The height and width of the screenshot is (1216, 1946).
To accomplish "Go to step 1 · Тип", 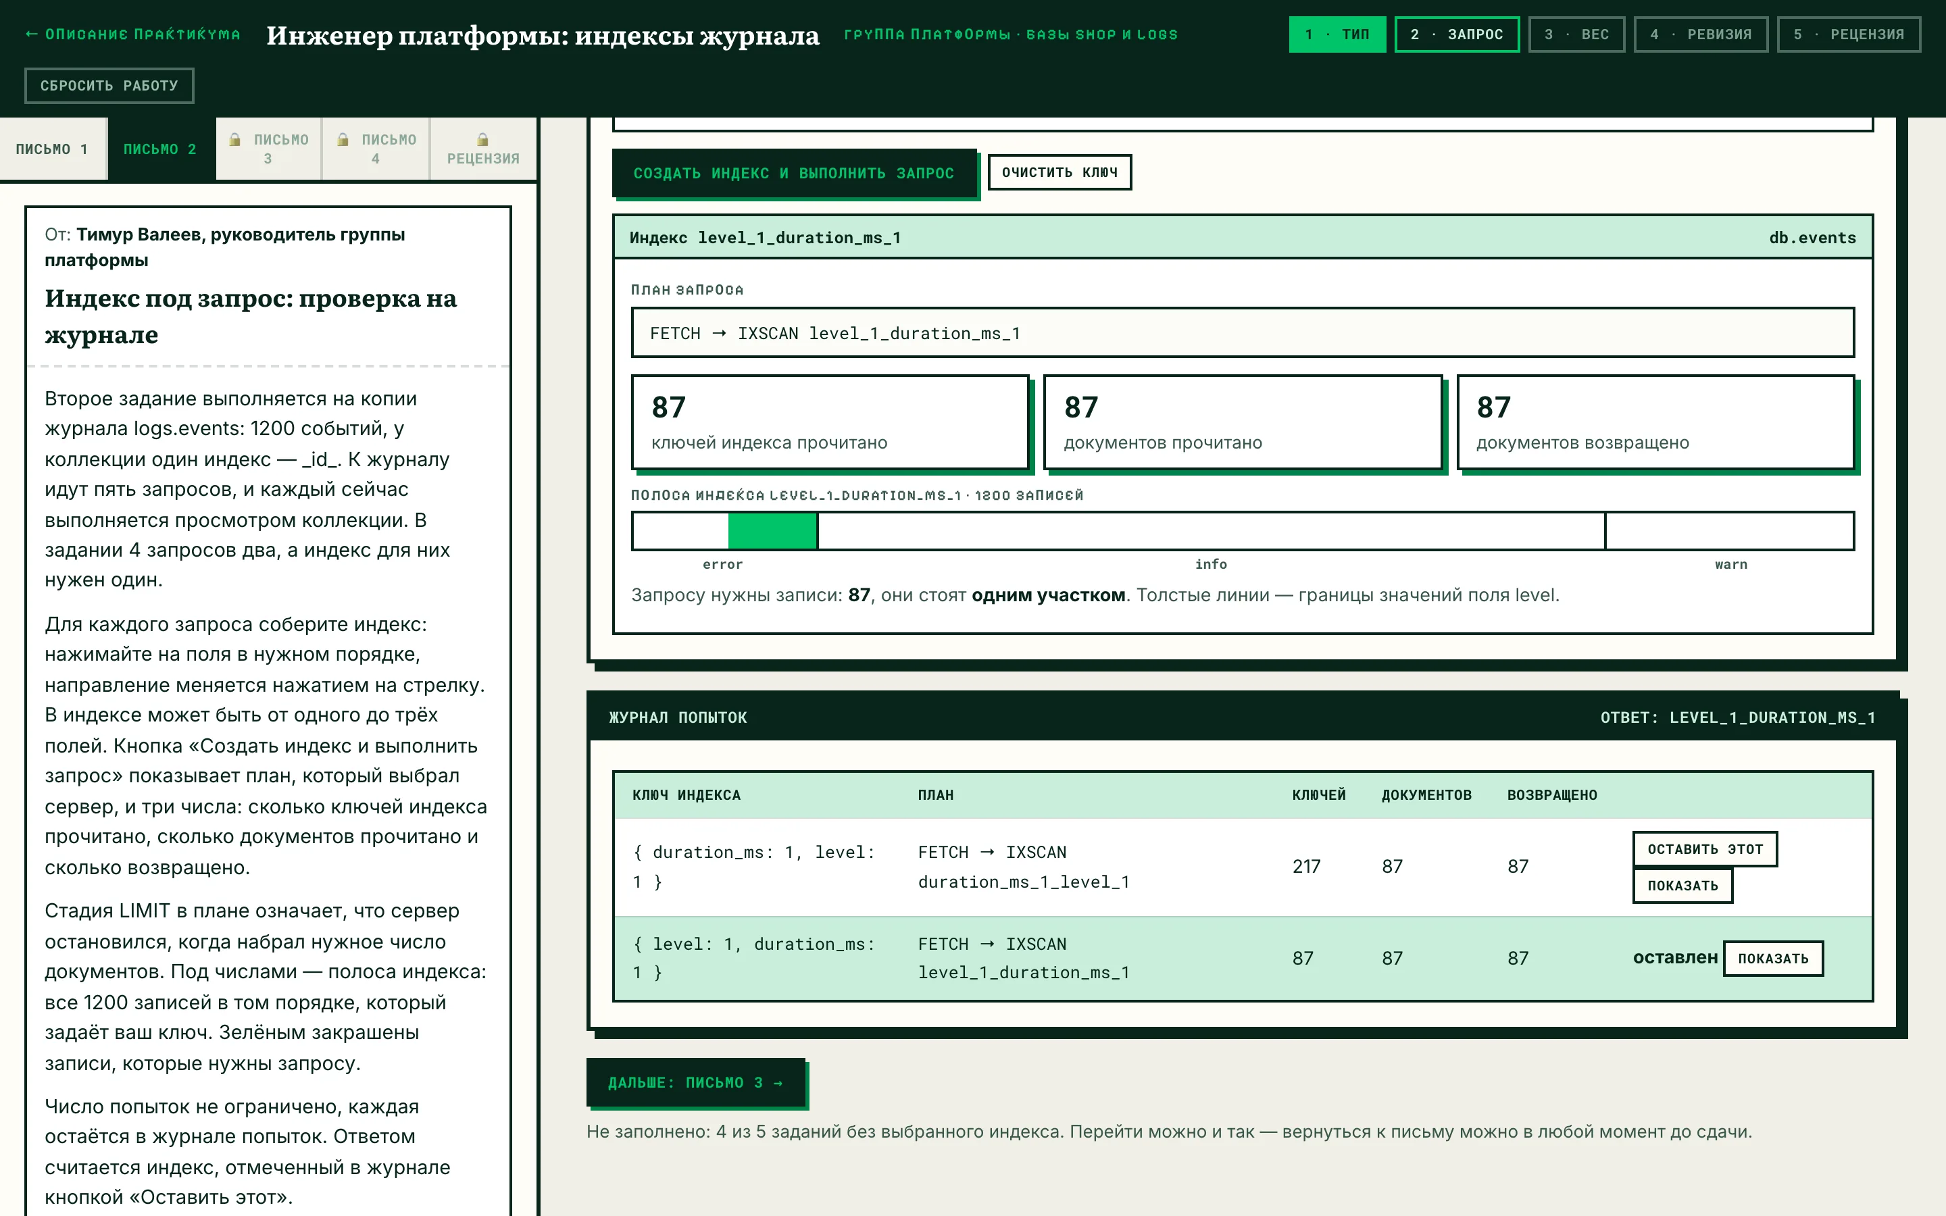I will (1337, 34).
